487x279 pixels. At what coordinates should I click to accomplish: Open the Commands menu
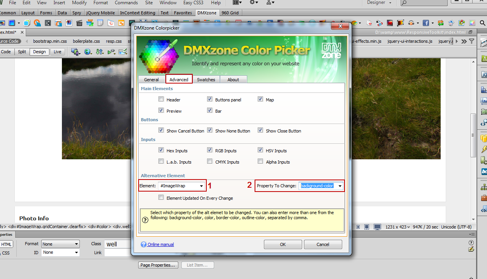(x=126, y=3)
